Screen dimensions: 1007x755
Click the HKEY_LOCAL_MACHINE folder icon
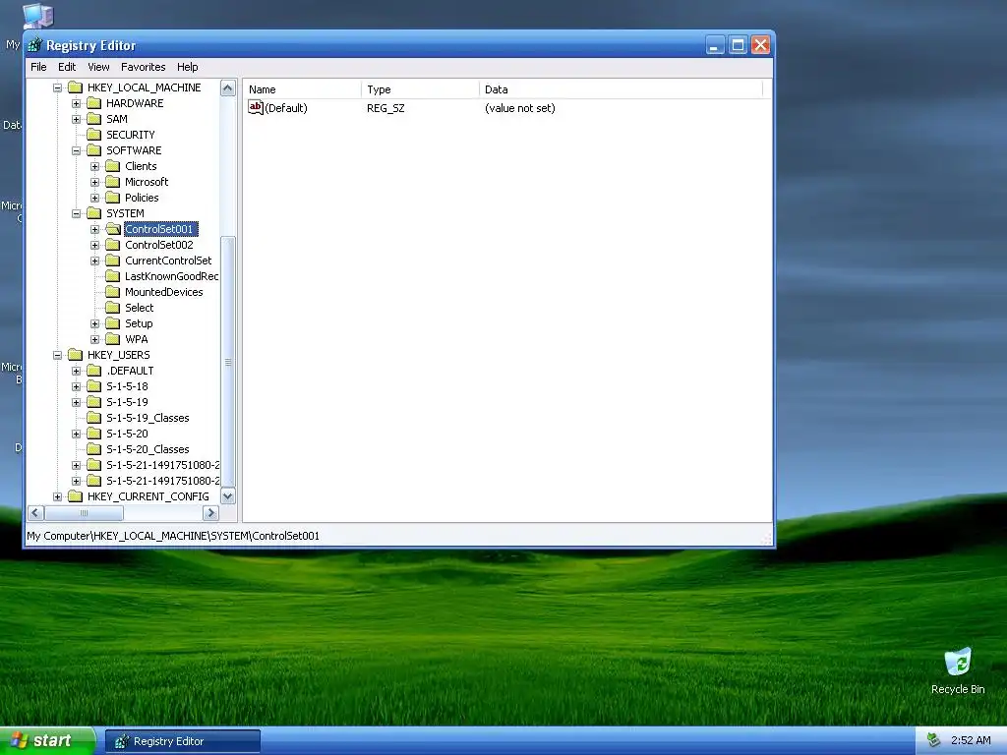click(x=75, y=87)
